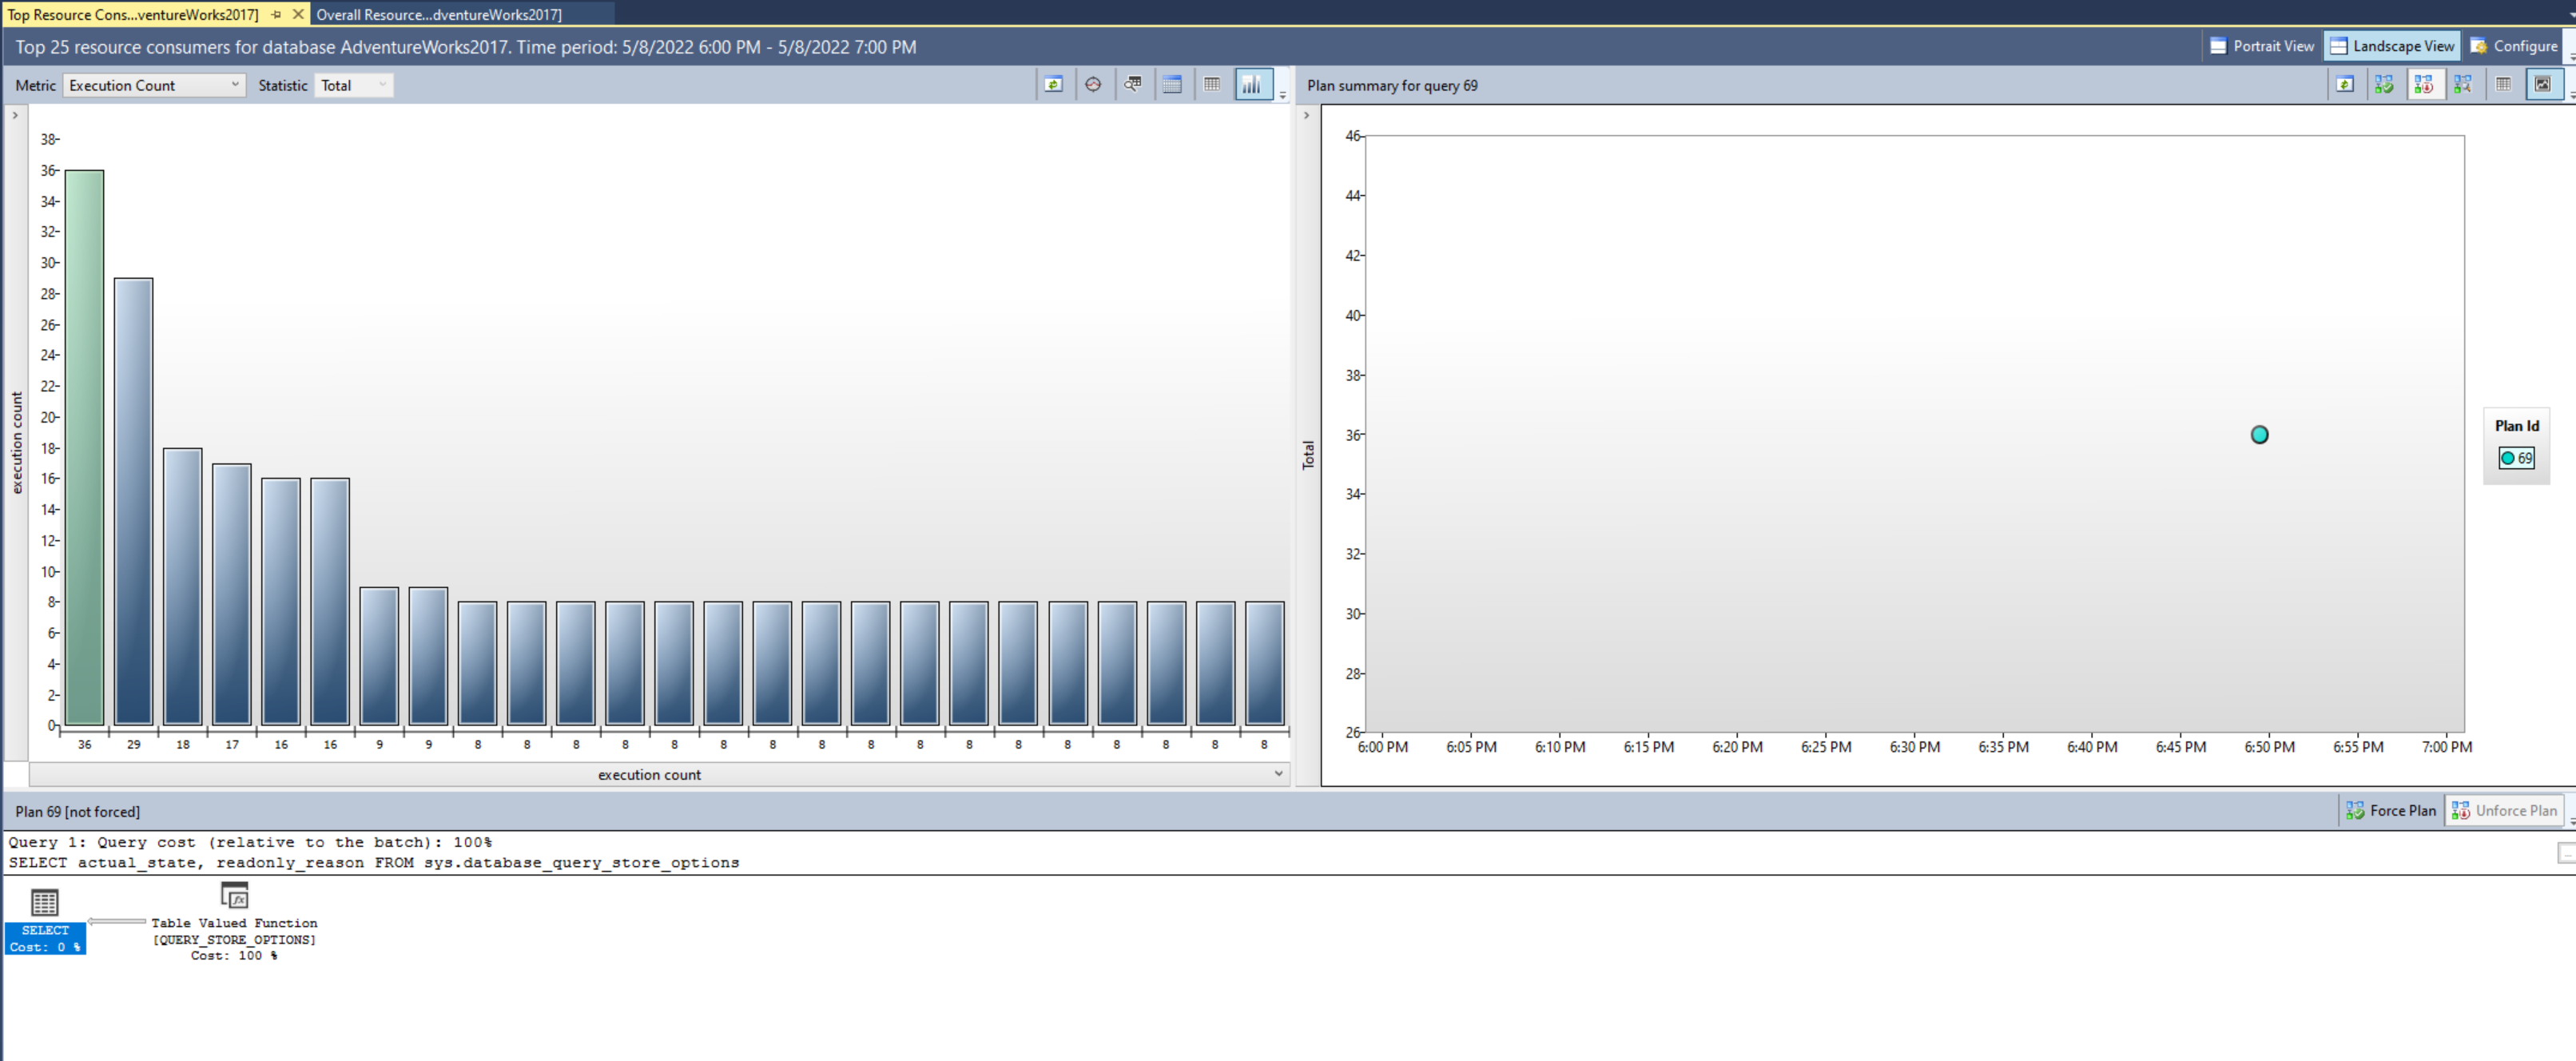Open the Statistic dropdown showing Total
The width and height of the screenshot is (2576, 1061).
[x=353, y=85]
